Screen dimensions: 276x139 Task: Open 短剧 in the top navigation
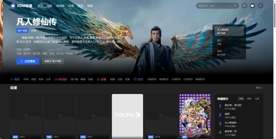[90, 6]
